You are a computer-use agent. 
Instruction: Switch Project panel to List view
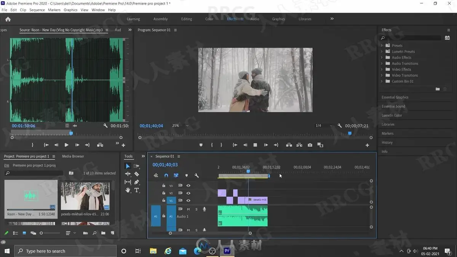click(x=16, y=233)
